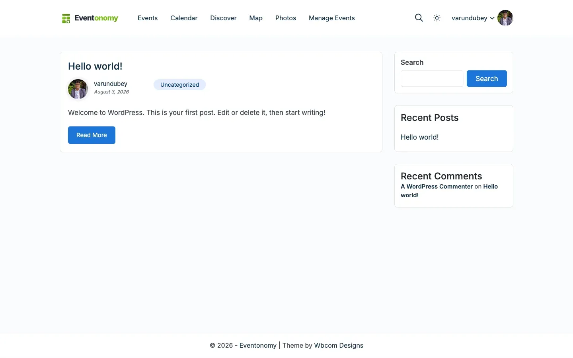Click the Eventonomy wordmark in header
Image resolution: width=573 pixels, height=358 pixels.
tap(96, 18)
